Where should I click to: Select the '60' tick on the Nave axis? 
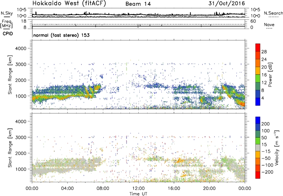pyautogui.click(x=253, y=21)
